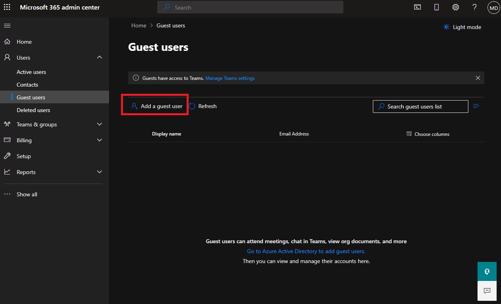Screen dimensions: 501x304
Task: Collapse navigation with the hamburger menu icon
Action: 7,26
